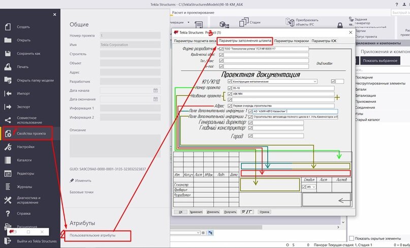The image size is (410, 248).
Task: Click the Диагностика и исправление tools icon
Action: pos(8,200)
